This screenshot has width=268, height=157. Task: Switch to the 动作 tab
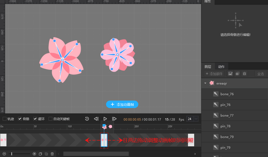click(x=221, y=67)
